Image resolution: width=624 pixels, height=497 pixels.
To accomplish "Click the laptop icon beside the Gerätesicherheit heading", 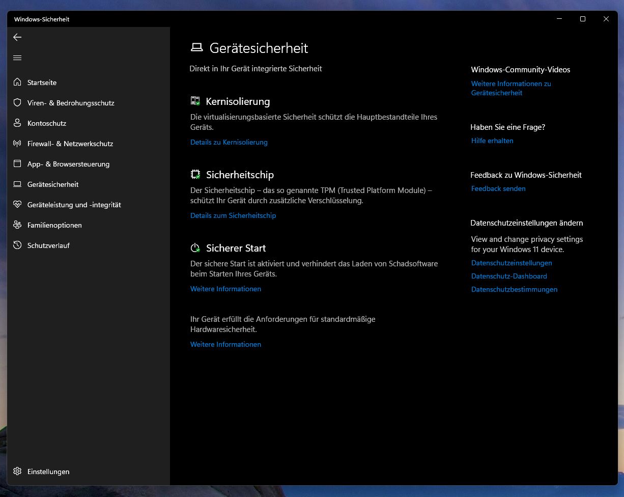I will 196,47.
